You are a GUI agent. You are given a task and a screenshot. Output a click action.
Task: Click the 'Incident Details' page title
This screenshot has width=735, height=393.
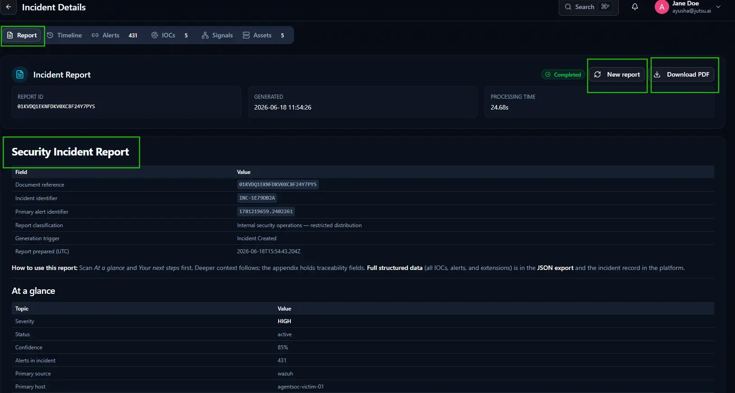54,7
